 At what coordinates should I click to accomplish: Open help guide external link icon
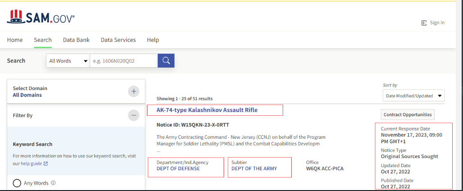pyautogui.click(x=46, y=164)
